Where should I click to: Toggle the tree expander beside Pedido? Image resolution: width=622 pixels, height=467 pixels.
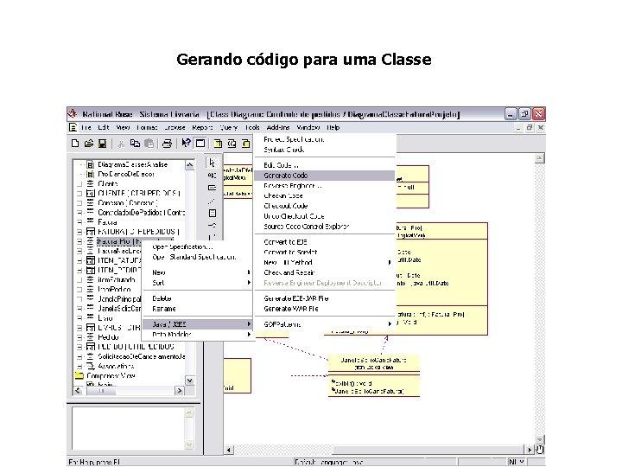pos(79,337)
